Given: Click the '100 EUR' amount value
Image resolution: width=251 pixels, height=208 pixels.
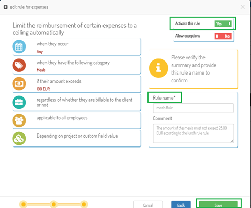Looking at the screenshot, I should [43, 89].
